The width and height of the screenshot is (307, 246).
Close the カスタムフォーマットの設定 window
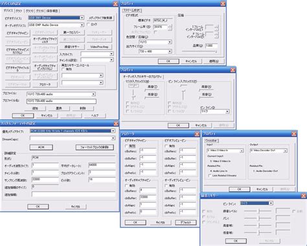coord(116,123)
